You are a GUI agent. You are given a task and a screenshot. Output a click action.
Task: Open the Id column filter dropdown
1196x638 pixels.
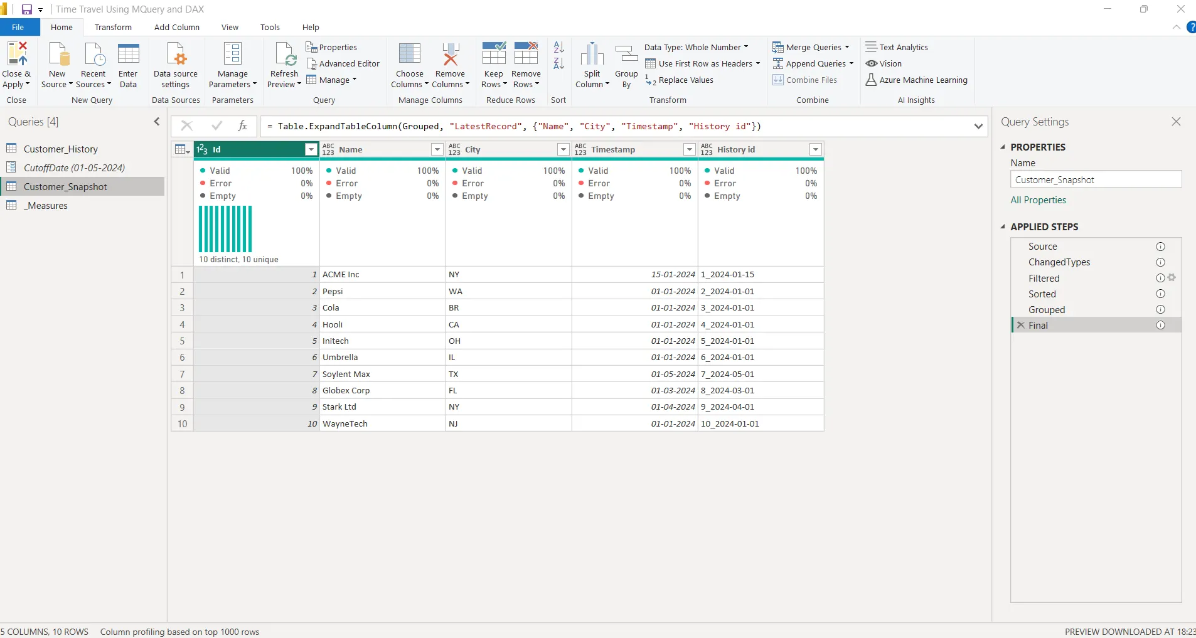(311, 149)
